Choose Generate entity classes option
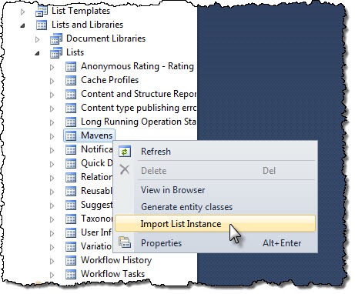 [187, 207]
